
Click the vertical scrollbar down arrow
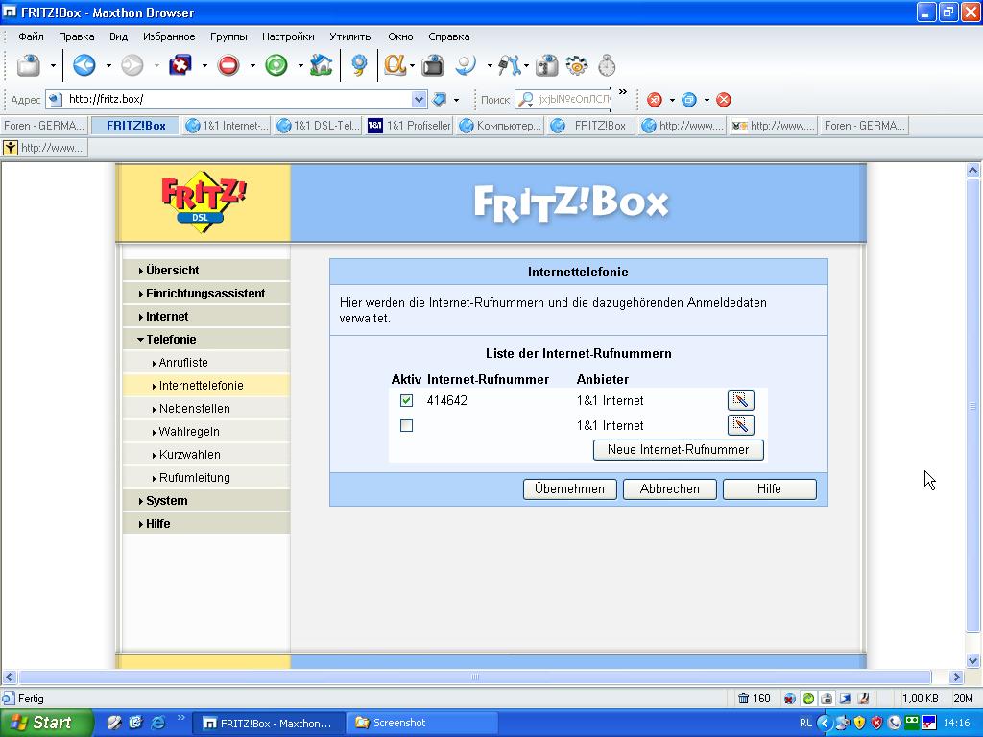[x=973, y=660]
